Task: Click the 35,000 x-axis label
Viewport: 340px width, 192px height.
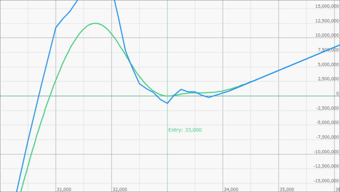Action: pos(287,189)
